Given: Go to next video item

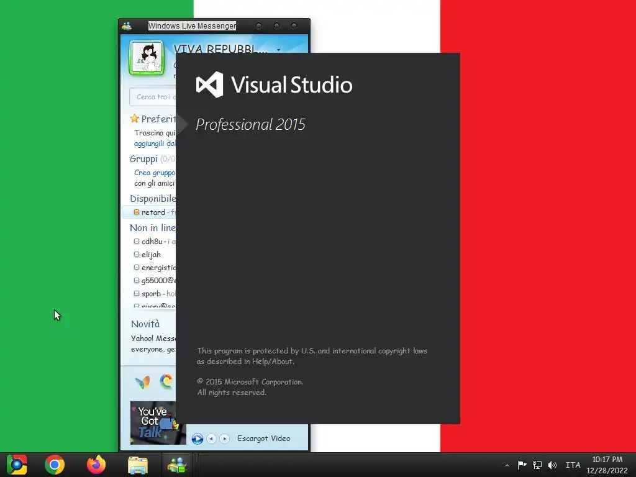Looking at the screenshot, I should (x=224, y=439).
